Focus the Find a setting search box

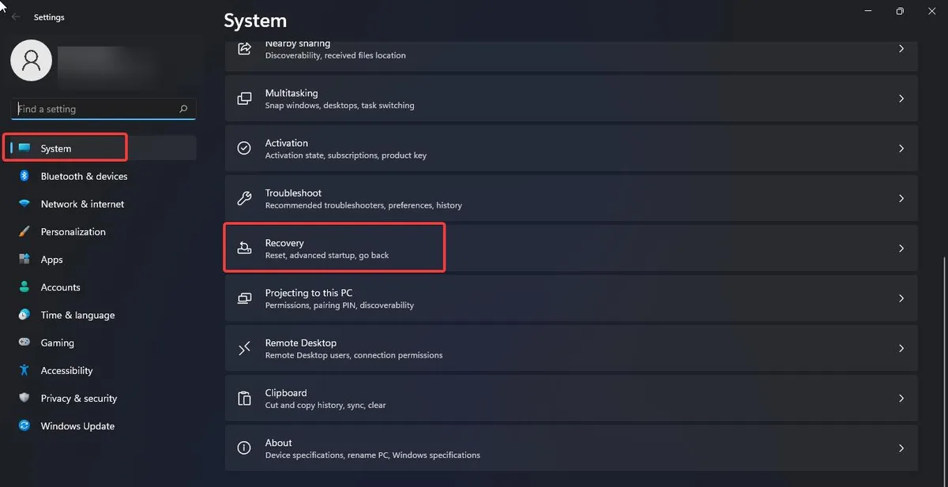[x=103, y=109]
